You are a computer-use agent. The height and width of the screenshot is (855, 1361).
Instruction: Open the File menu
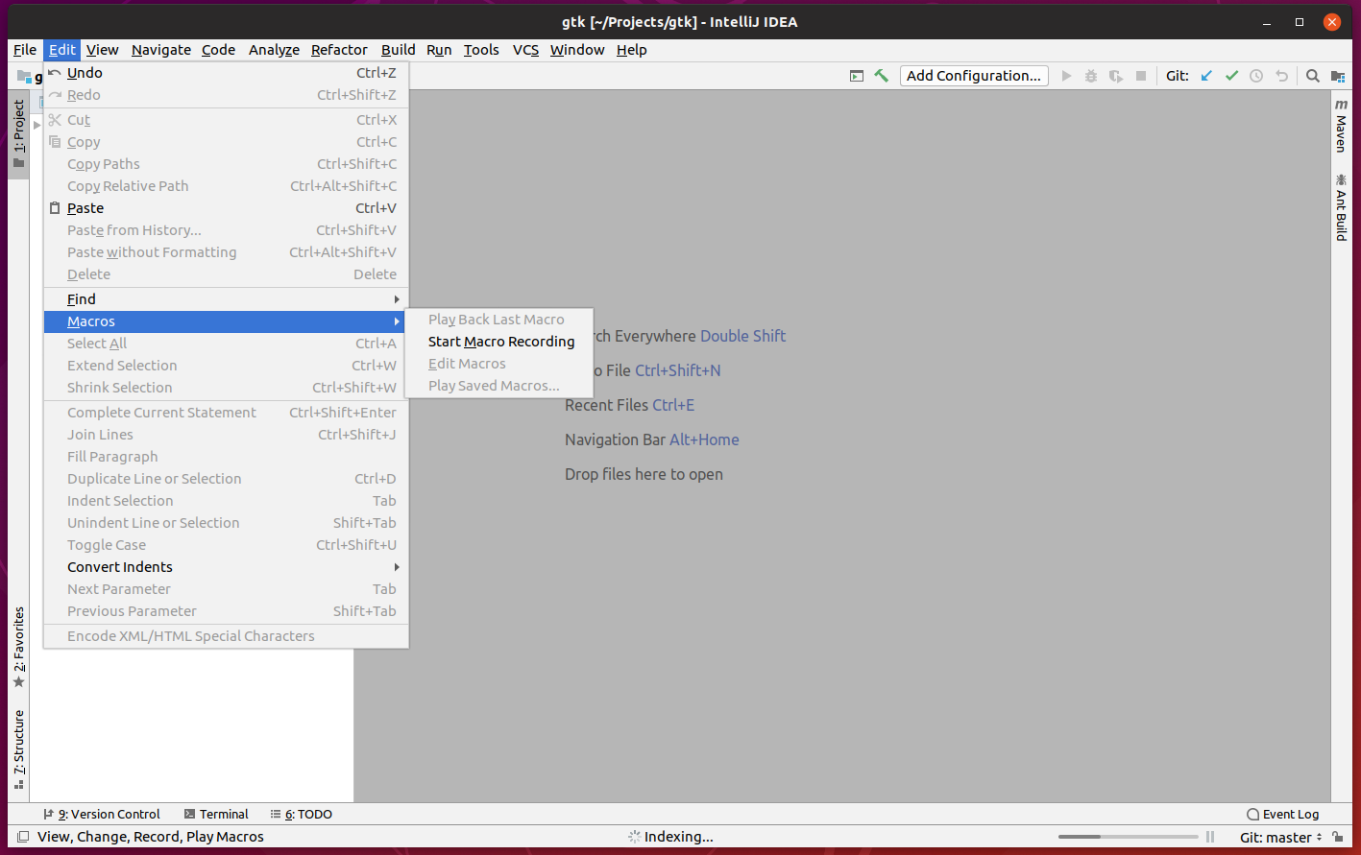[25, 50]
